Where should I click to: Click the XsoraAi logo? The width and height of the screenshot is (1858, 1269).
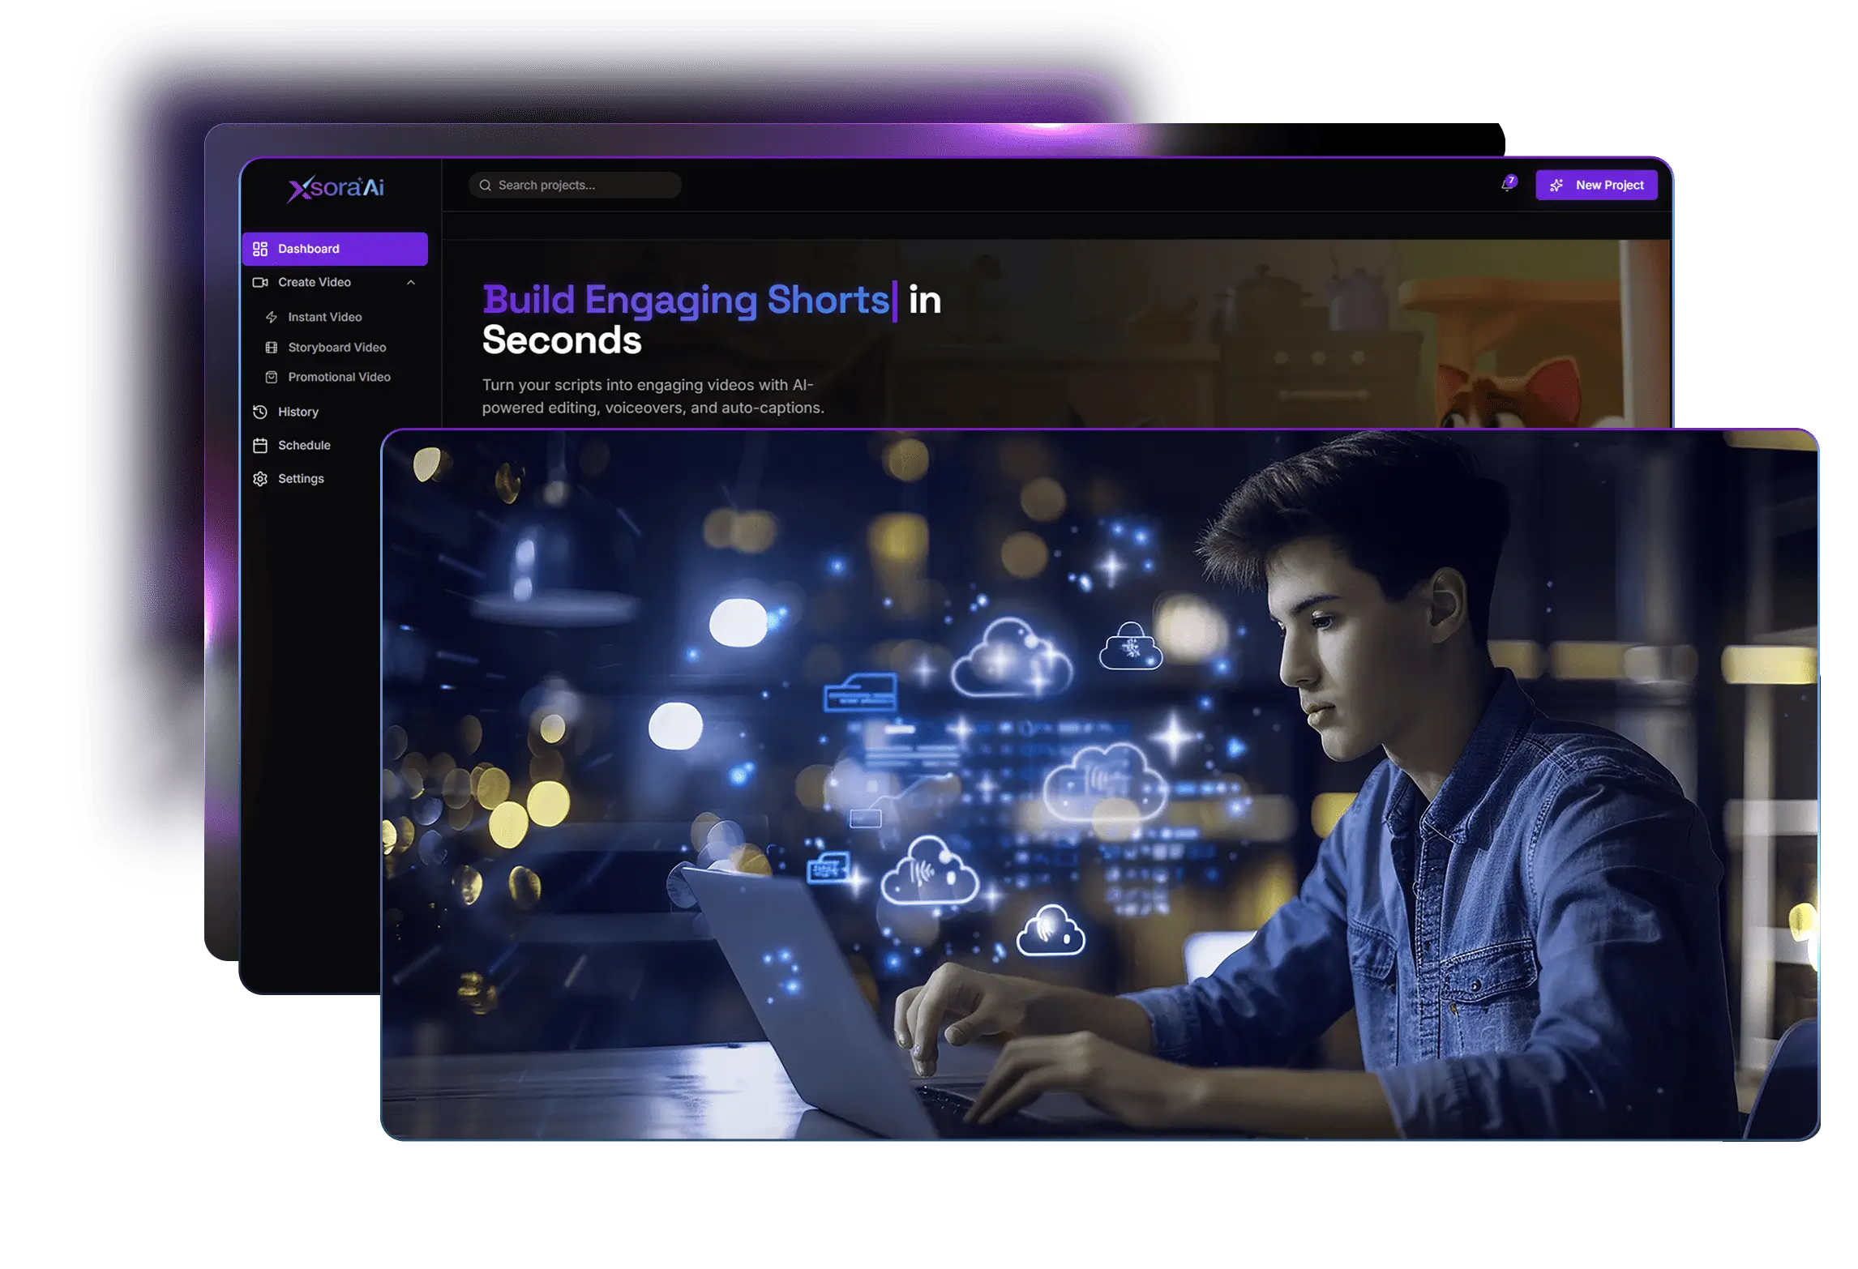point(336,188)
